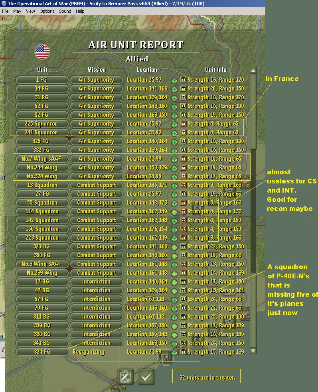318x392 pixels.
Task: Click green plus icon for 321 BG row
Action: pyautogui.click(x=174, y=247)
